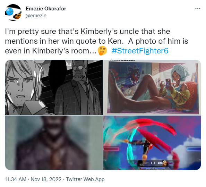The height and width of the screenshot is (187, 206).
Task: Click the guitar graphic in the avatar
Action: pyautogui.click(x=18, y=16)
